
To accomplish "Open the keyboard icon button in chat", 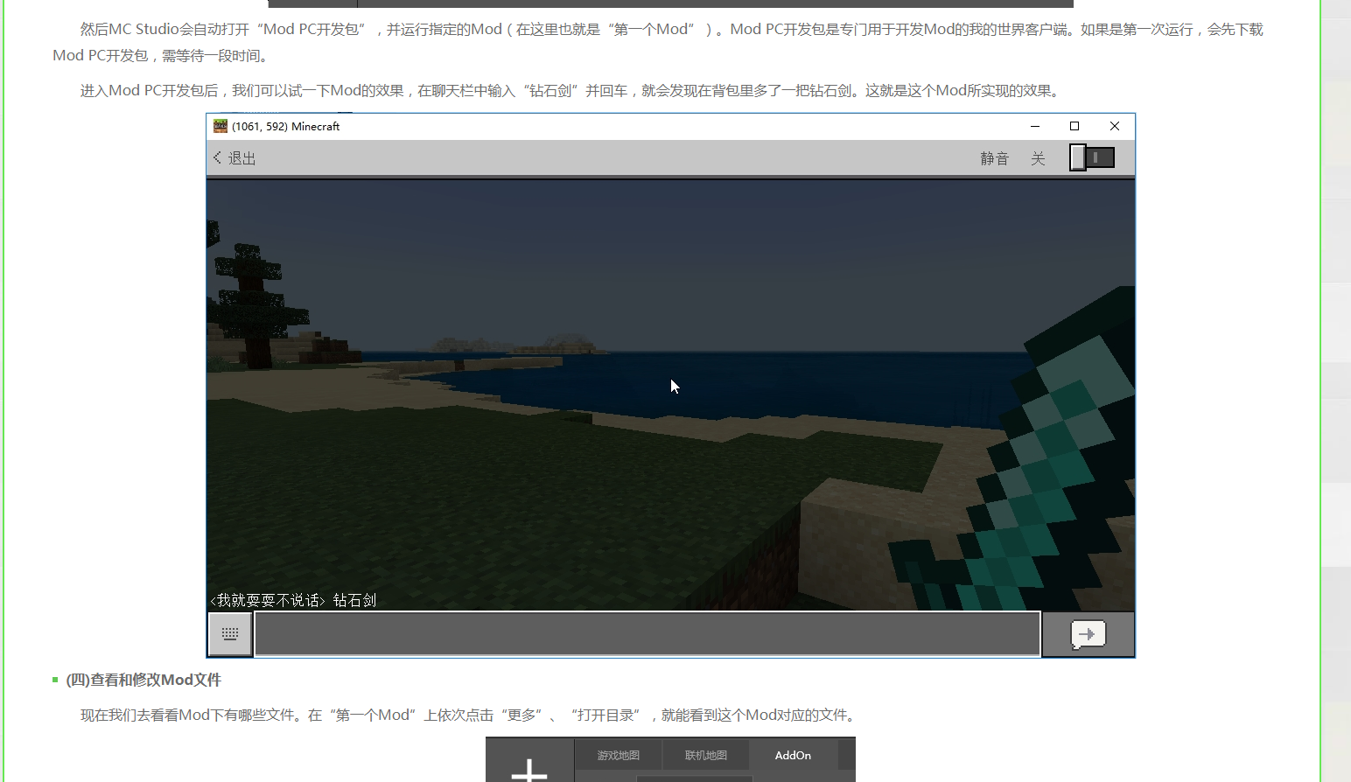I will pyautogui.click(x=230, y=634).
